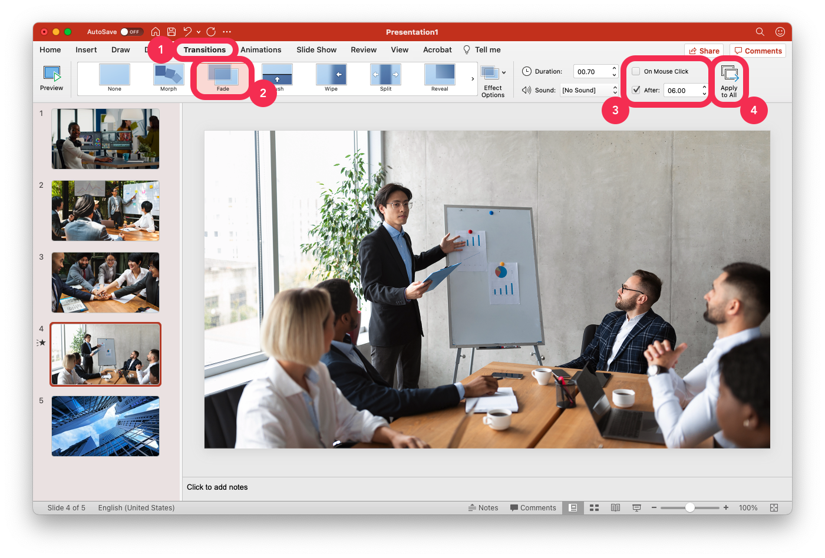Open the Slide Sorter view icon
The width and height of the screenshot is (825, 558).
click(594, 507)
